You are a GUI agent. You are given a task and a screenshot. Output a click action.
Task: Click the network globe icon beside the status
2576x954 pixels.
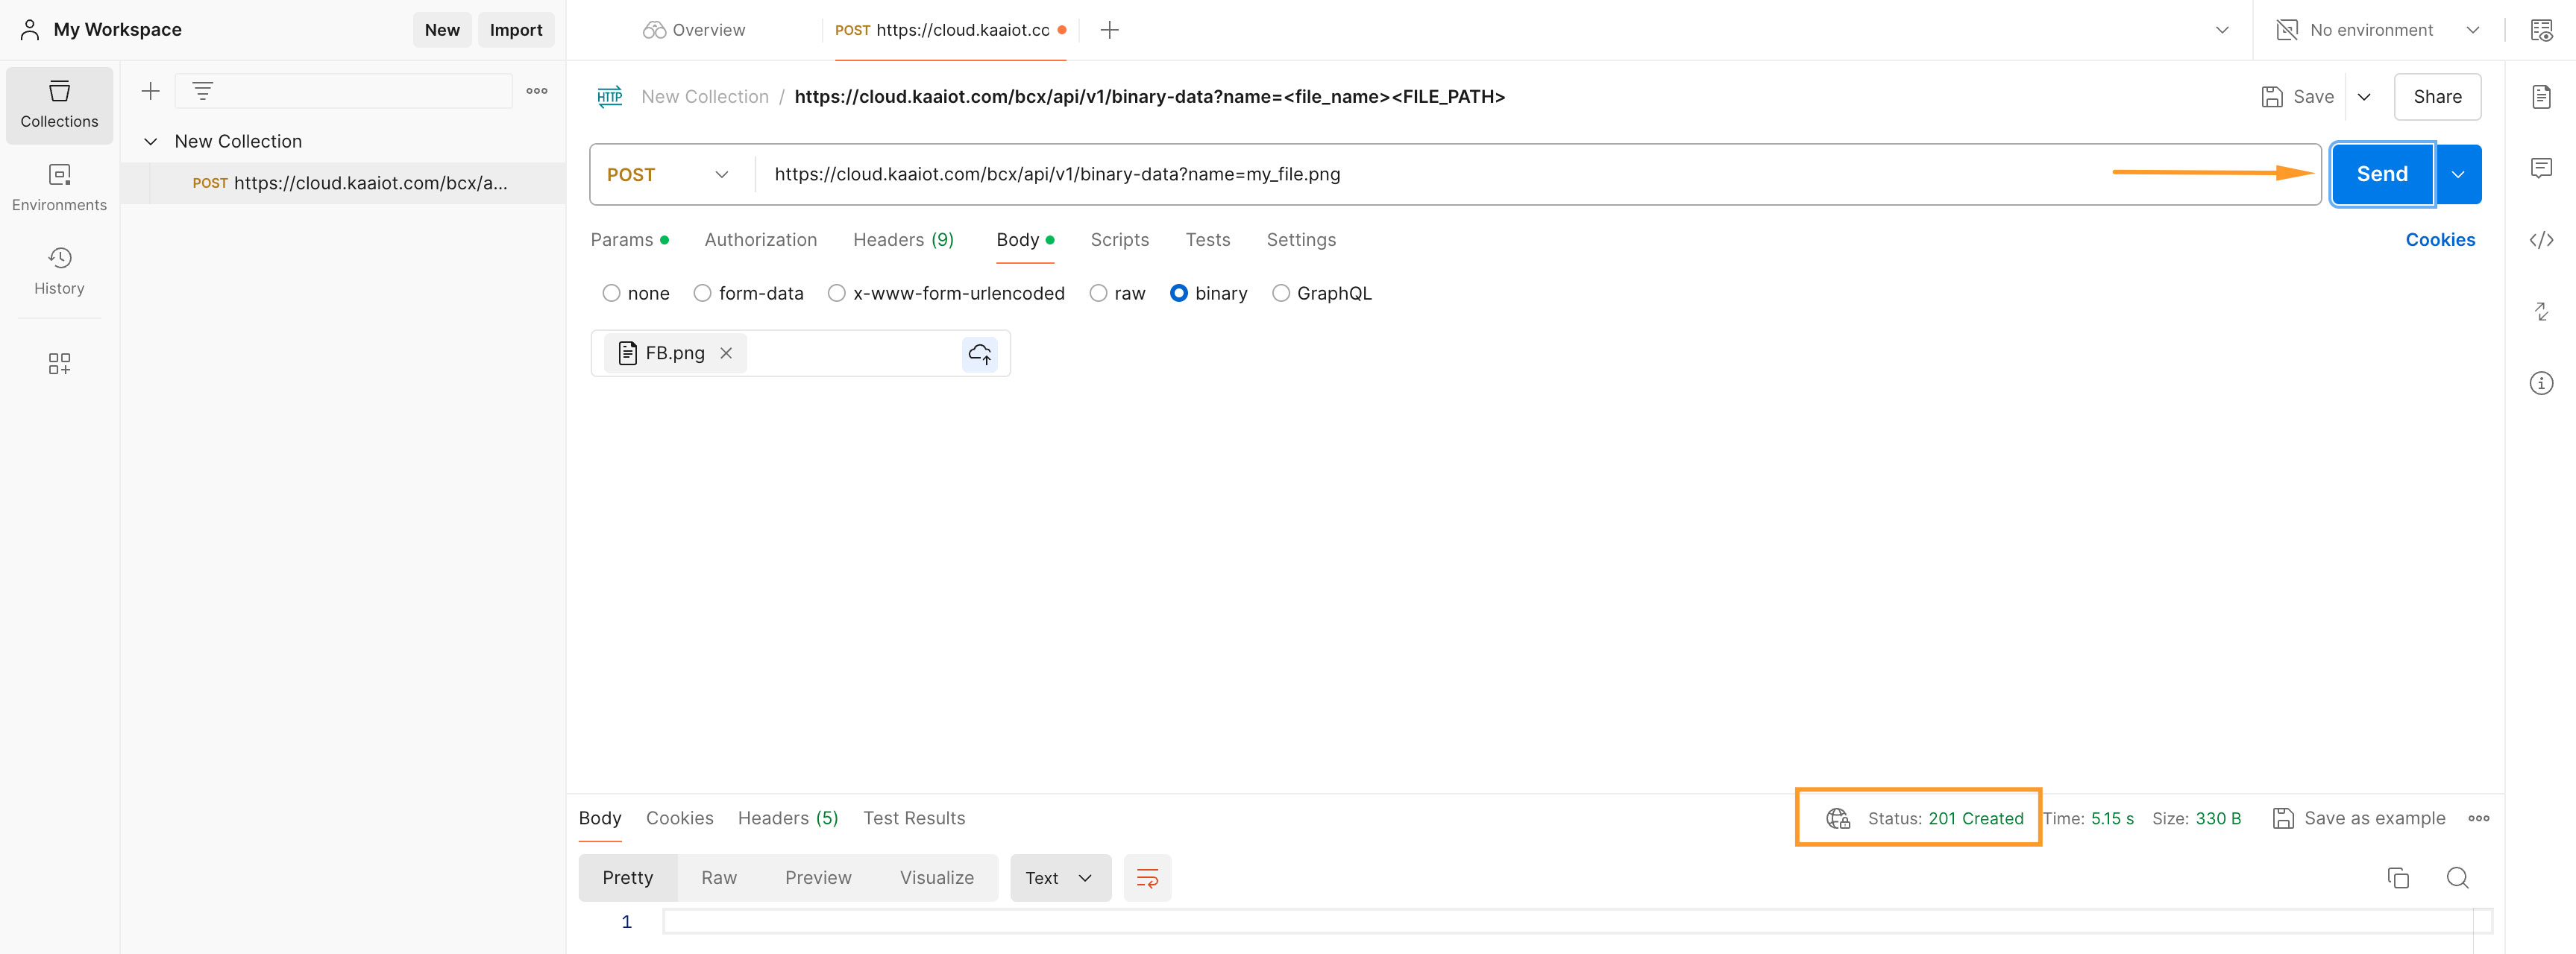pyautogui.click(x=1837, y=818)
